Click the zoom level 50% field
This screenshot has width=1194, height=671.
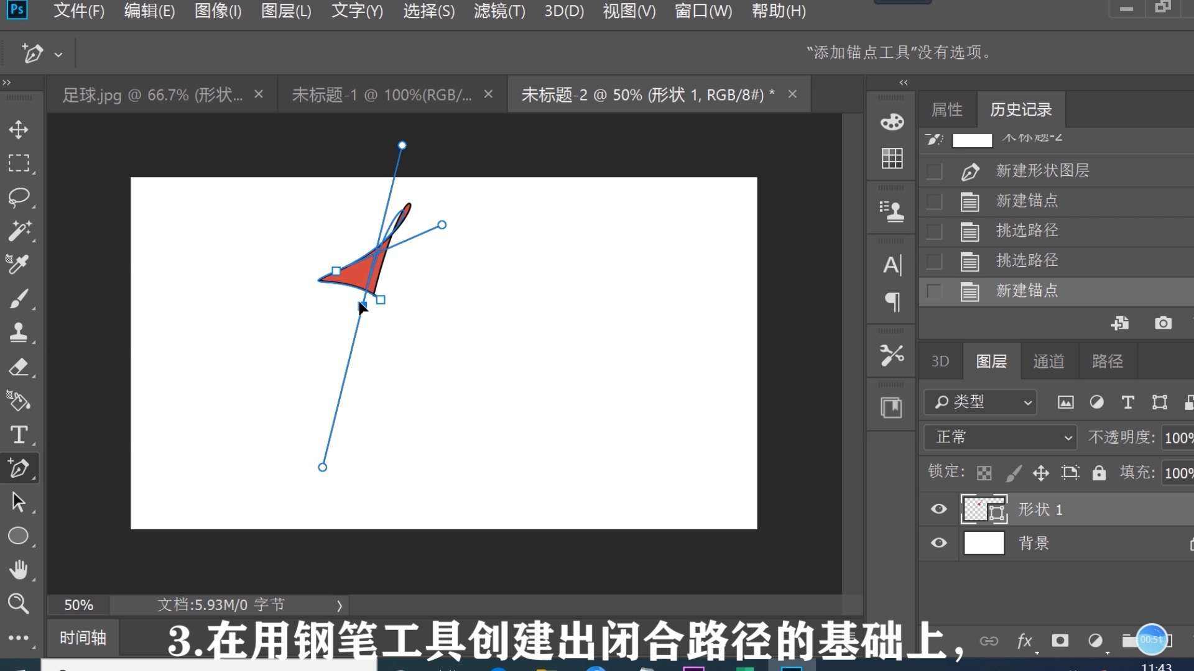tap(78, 605)
